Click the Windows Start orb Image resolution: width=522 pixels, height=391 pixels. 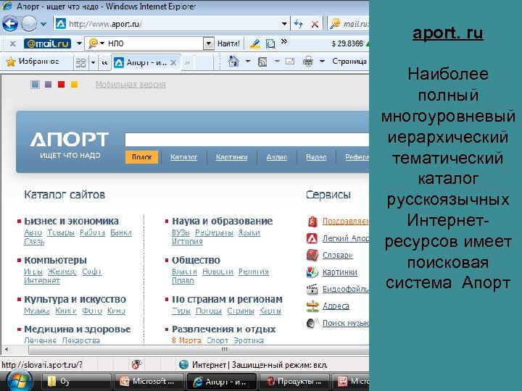point(18,381)
